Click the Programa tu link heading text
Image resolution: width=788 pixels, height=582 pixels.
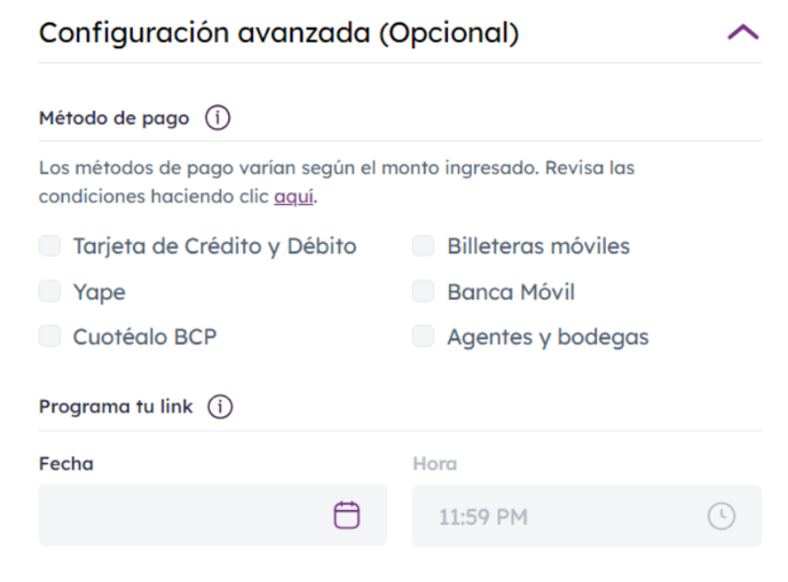pos(116,407)
